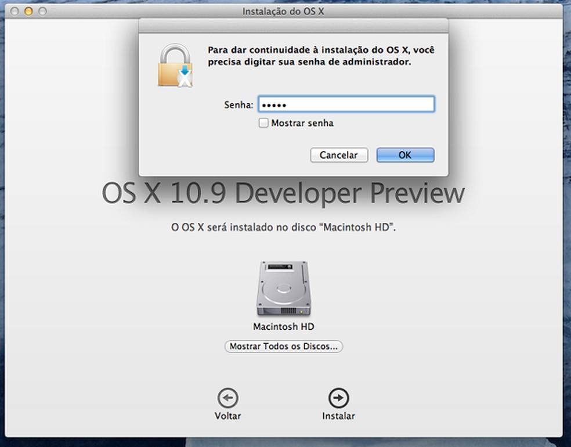Click the Senha password field
The image size is (571, 447).
(346, 104)
